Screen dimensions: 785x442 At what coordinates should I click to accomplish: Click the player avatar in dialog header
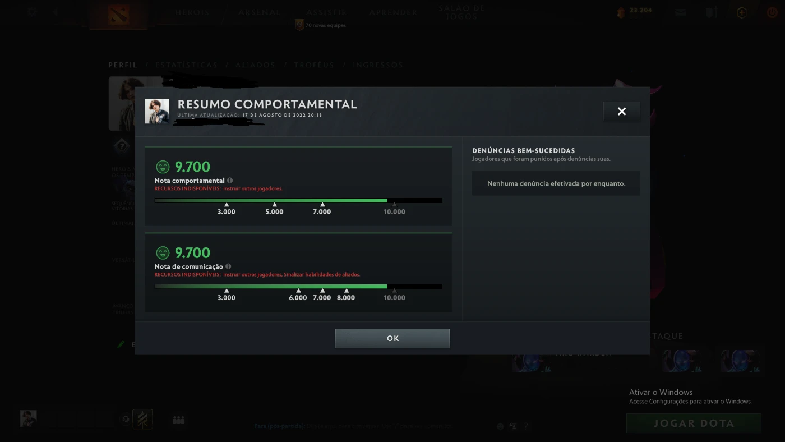[x=157, y=111]
